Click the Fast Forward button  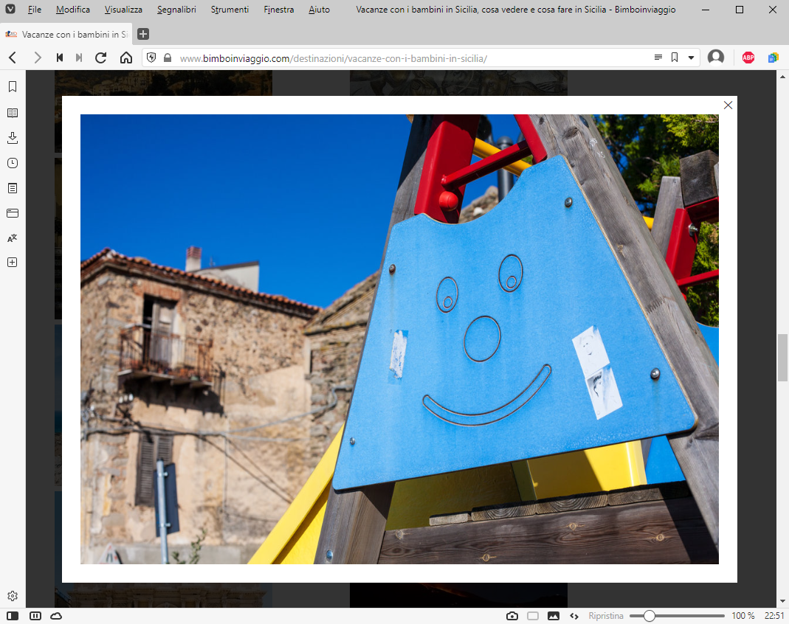pyautogui.click(x=79, y=58)
